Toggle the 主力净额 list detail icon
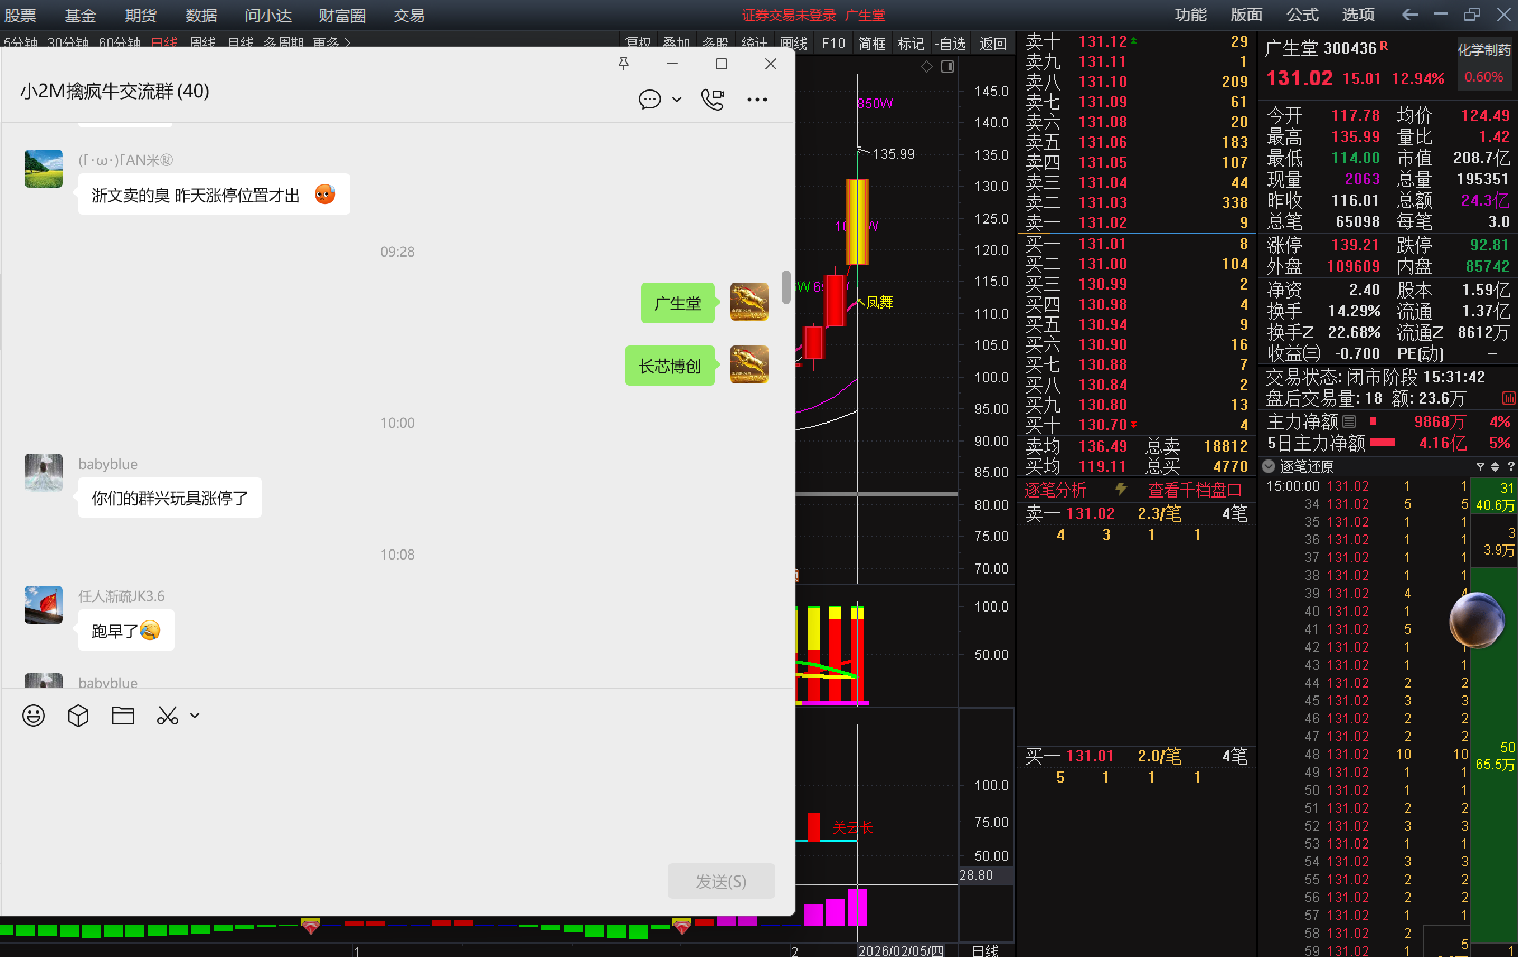Screen dimensions: 1518x957 coord(1349,421)
